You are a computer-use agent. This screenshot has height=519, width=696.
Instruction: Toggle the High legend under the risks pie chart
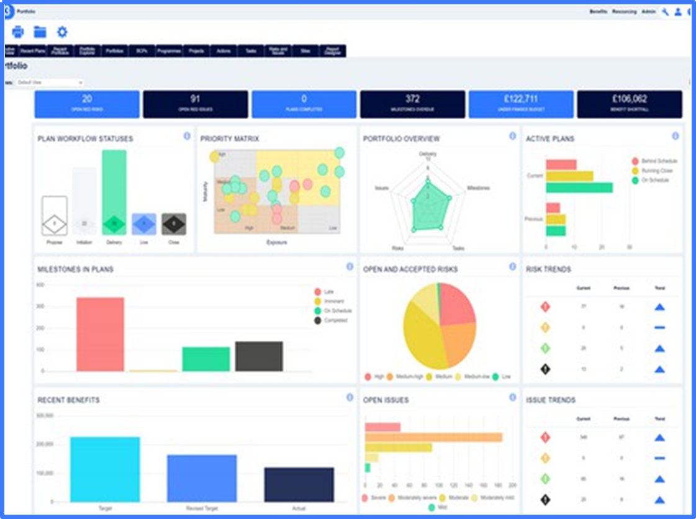pos(373,376)
